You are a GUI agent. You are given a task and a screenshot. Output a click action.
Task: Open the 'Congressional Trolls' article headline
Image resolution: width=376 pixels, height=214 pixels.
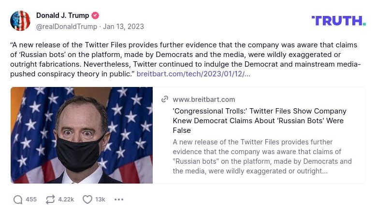pos(260,121)
